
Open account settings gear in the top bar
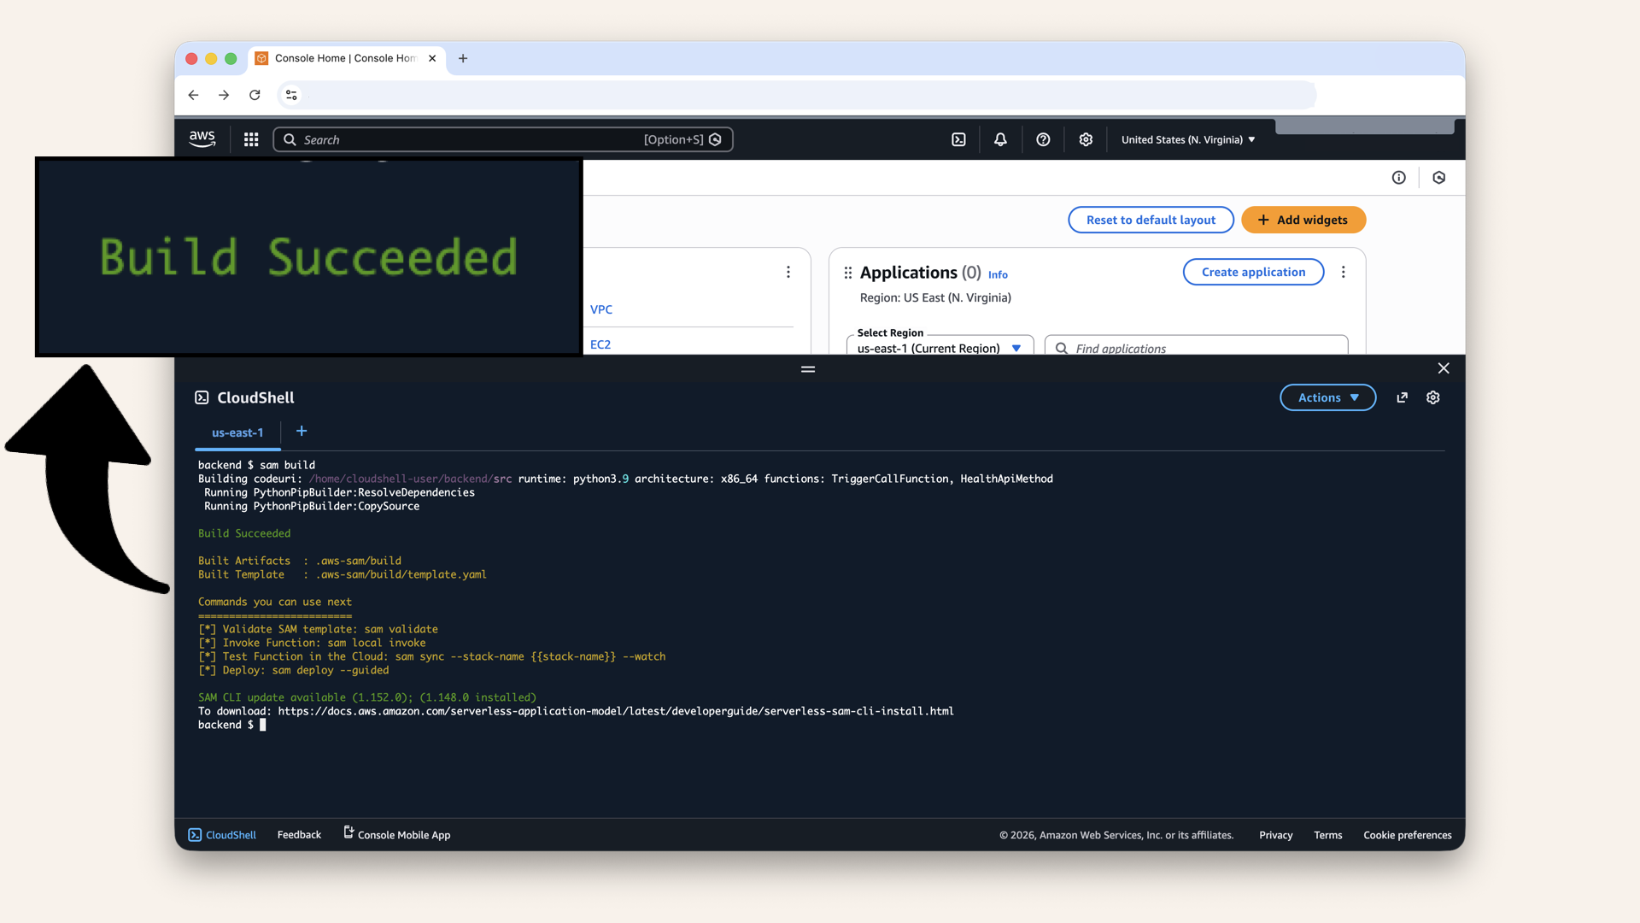click(1086, 139)
